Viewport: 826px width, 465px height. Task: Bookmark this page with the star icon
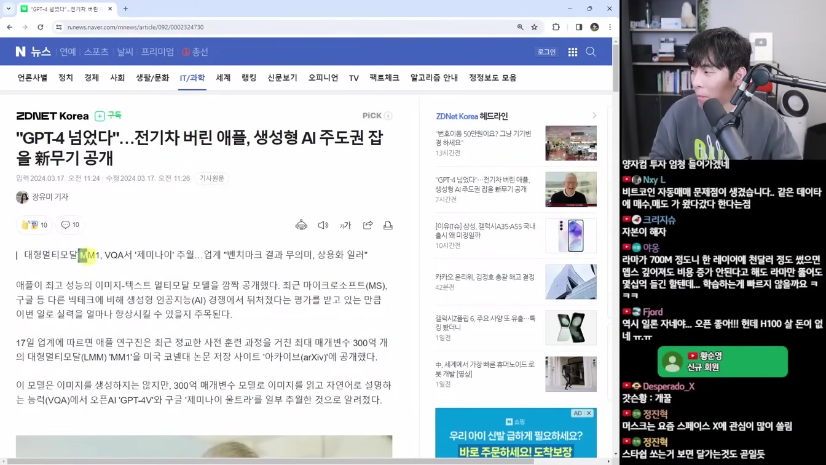(x=535, y=27)
